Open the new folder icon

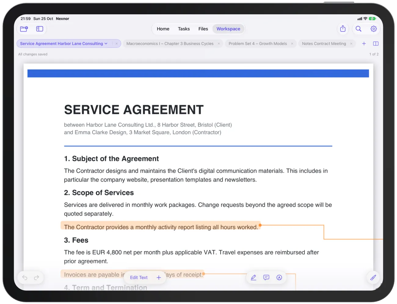[x=24, y=29]
